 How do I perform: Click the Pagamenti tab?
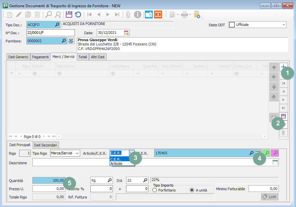pyautogui.click(x=40, y=57)
